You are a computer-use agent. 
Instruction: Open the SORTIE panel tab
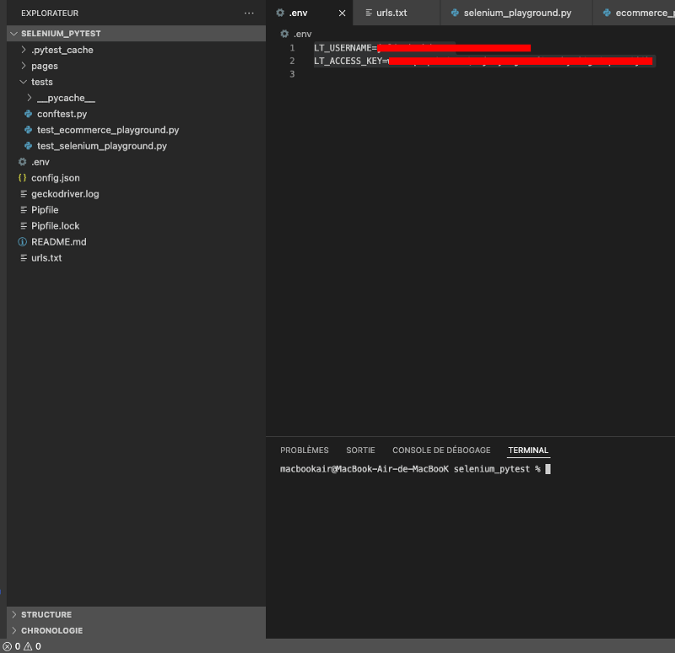360,450
